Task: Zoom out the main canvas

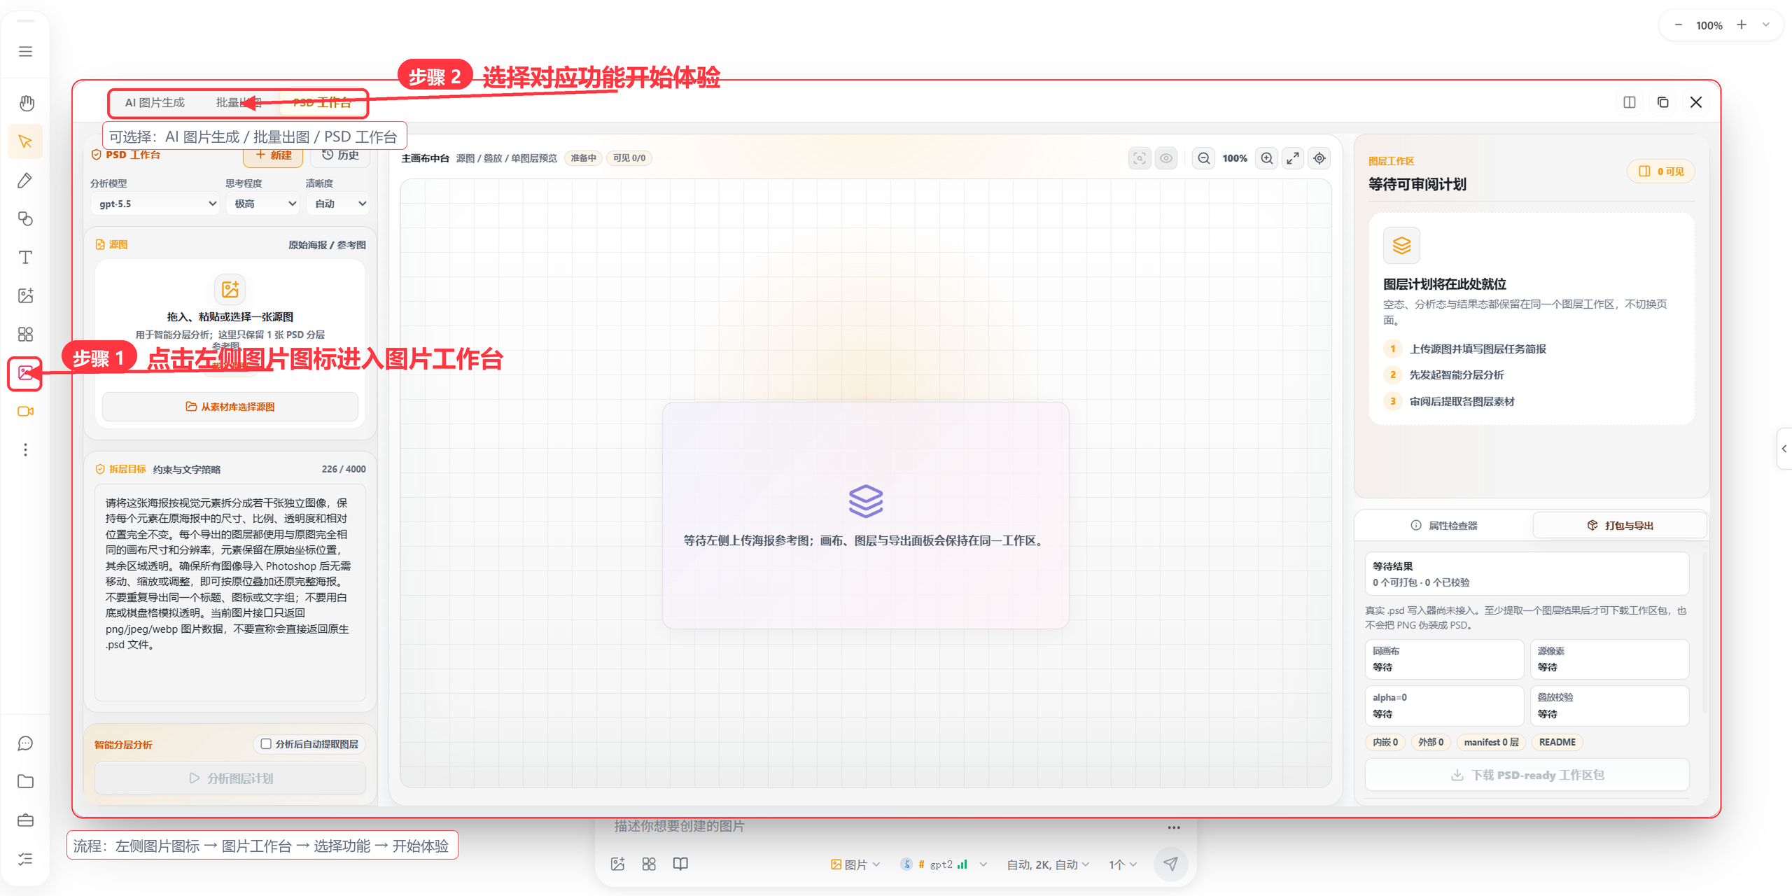Action: [x=1203, y=158]
